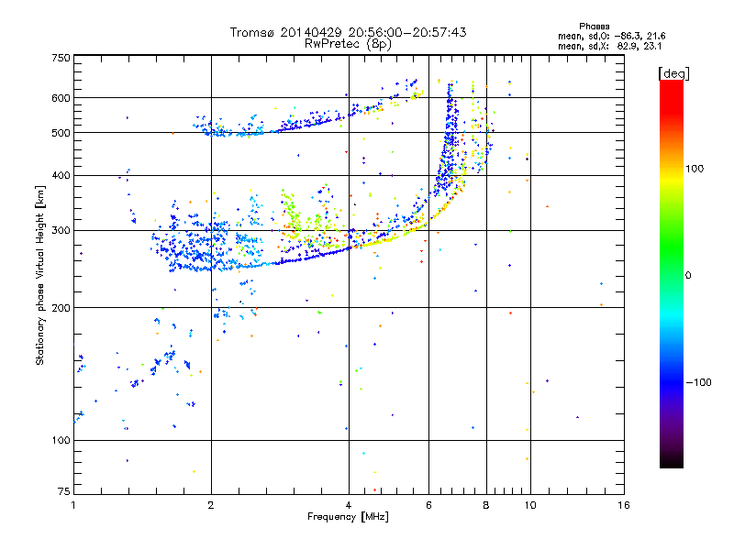The image size is (734, 550).
Task: Click the x-axis tick label '10'
Action: (x=530, y=505)
